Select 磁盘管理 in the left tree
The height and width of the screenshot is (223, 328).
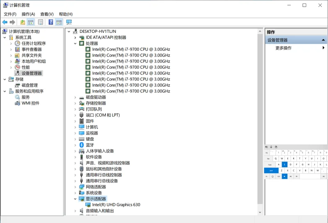30,85
